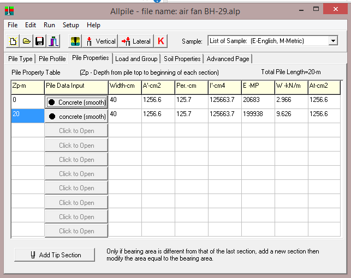This screenshot has width=351, height=278.
Task: Run the Vertical analysis button
Action: [100, 41]
